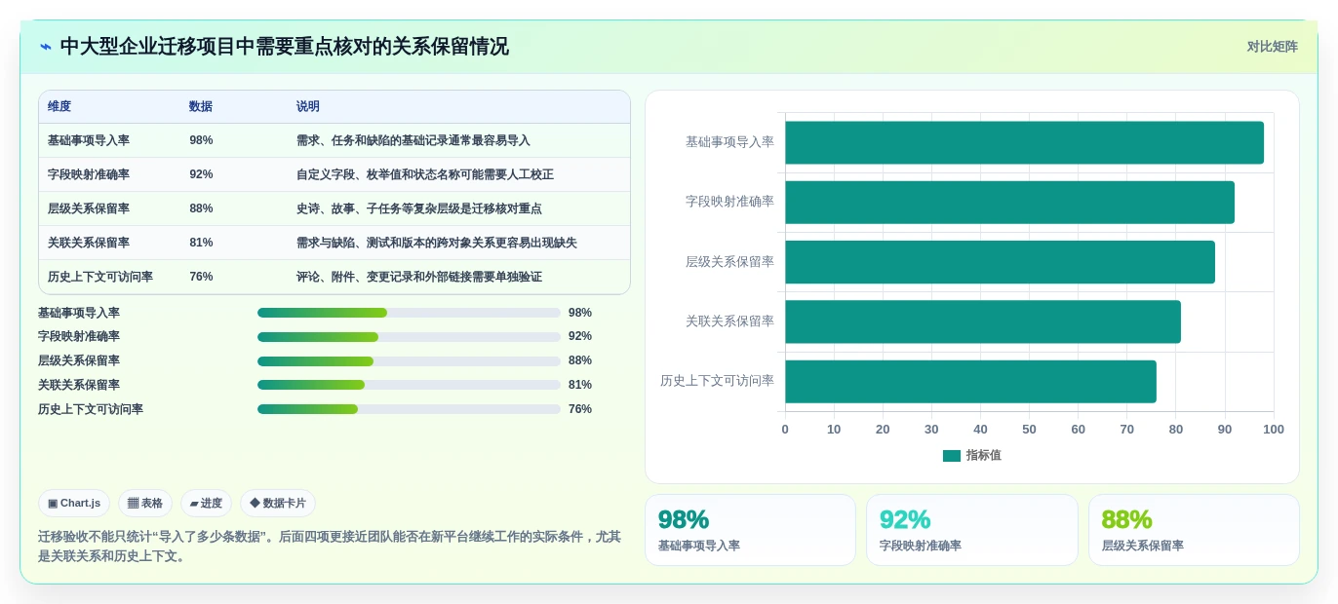Click the 88% value in table

pos(201,208)
